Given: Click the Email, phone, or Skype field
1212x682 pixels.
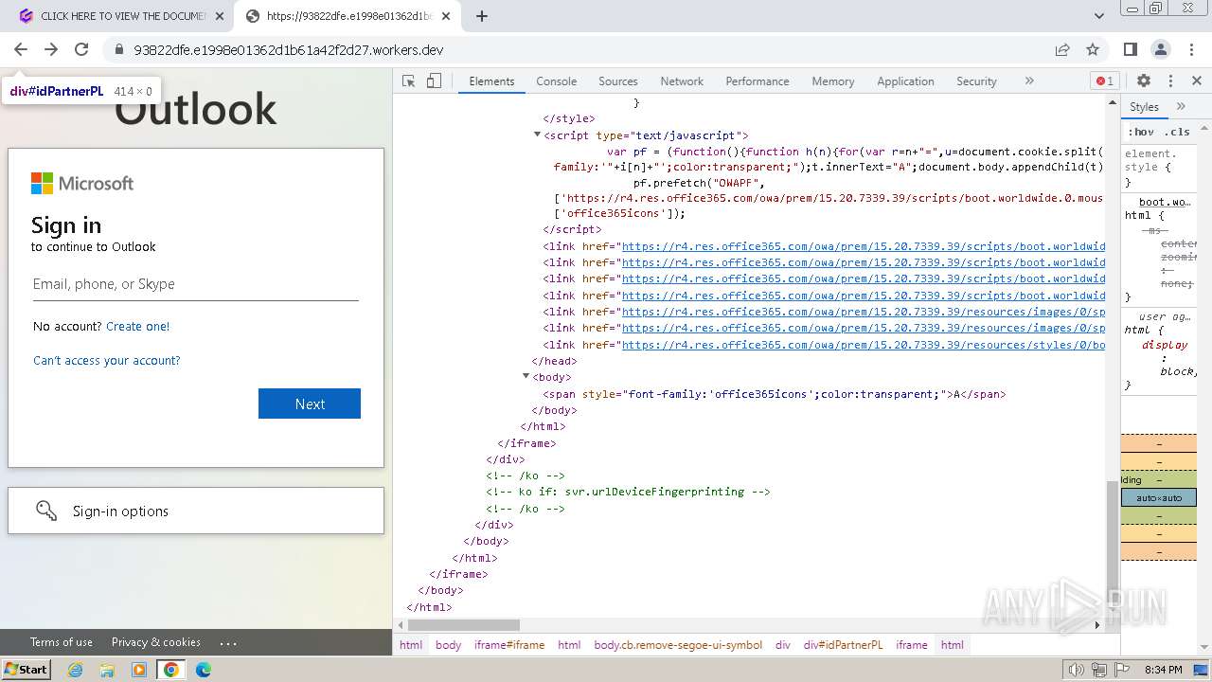Looking at the screenshot, I should point(196,284).
